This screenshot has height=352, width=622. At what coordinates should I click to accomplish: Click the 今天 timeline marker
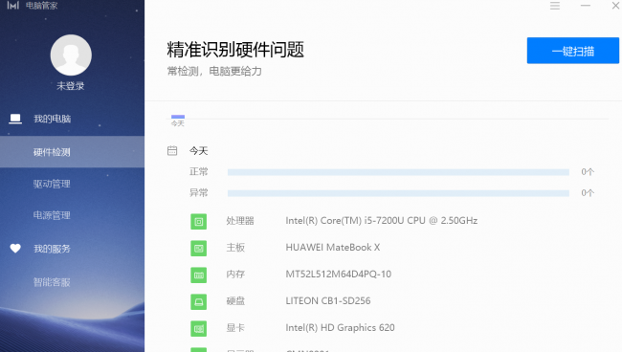(178, 121)
